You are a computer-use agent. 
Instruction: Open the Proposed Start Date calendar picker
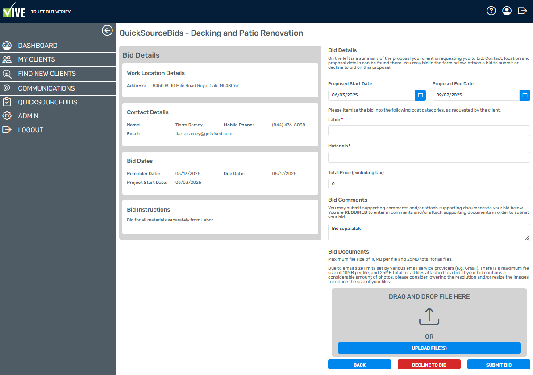tap(421, 95)
